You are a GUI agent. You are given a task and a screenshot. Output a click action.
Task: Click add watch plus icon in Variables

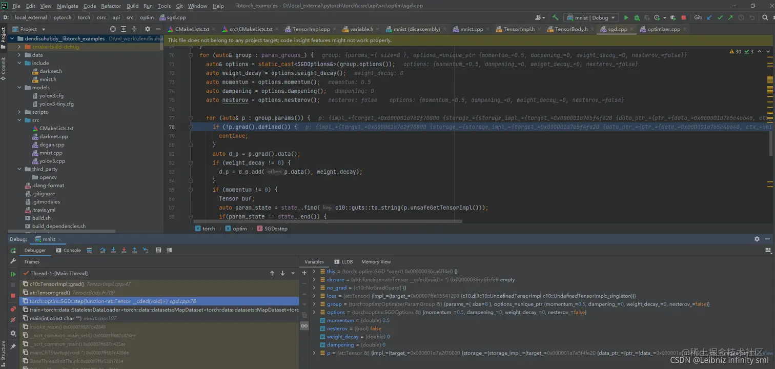click(x=304, y=273)
